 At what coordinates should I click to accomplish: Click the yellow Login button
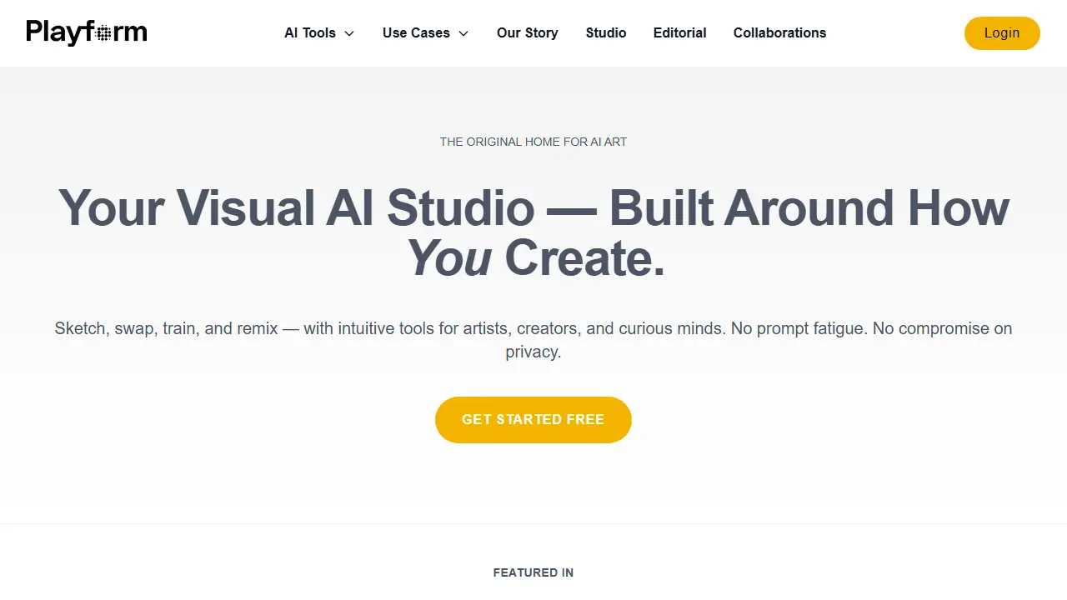1002,33
